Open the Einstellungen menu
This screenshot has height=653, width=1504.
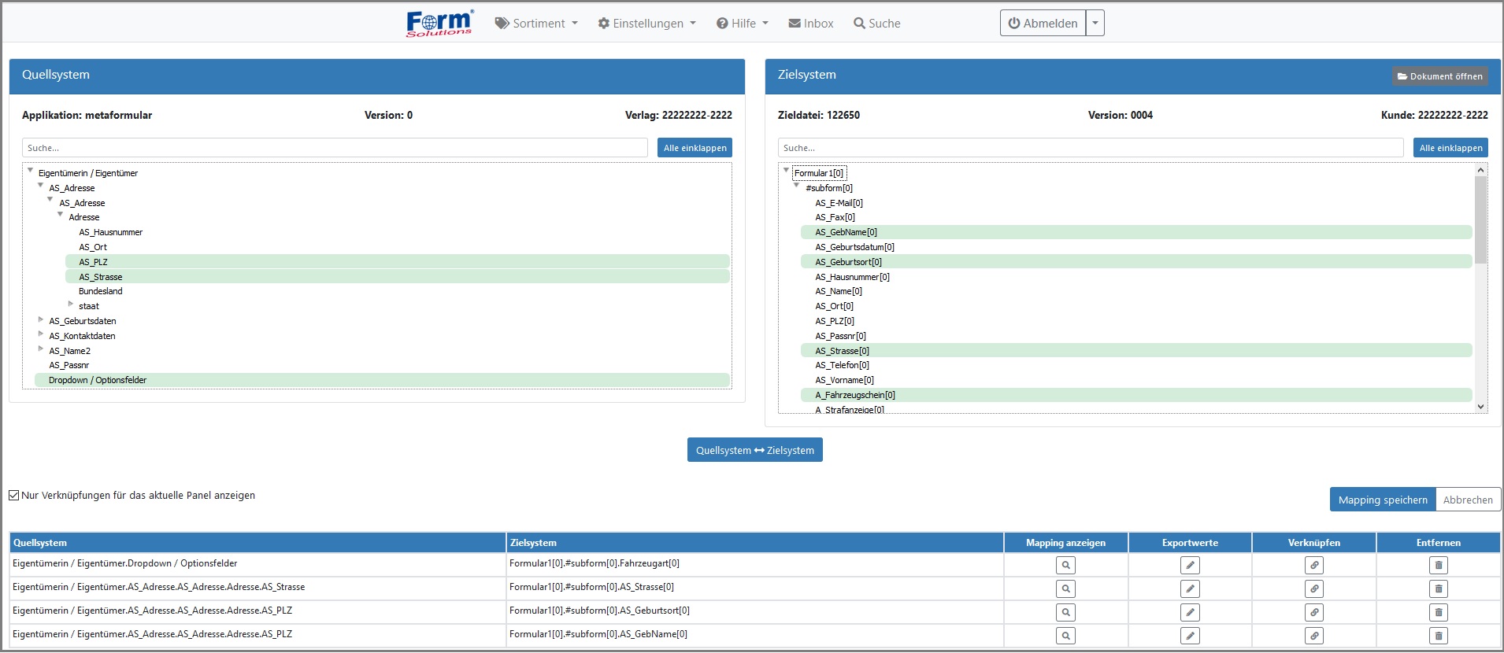pyautogui.click(x=646, y=24)
